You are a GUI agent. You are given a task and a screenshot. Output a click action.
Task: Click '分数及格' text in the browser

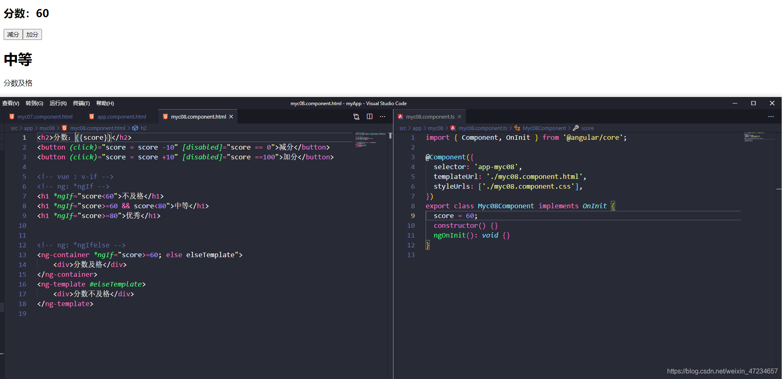coord(18,83)
